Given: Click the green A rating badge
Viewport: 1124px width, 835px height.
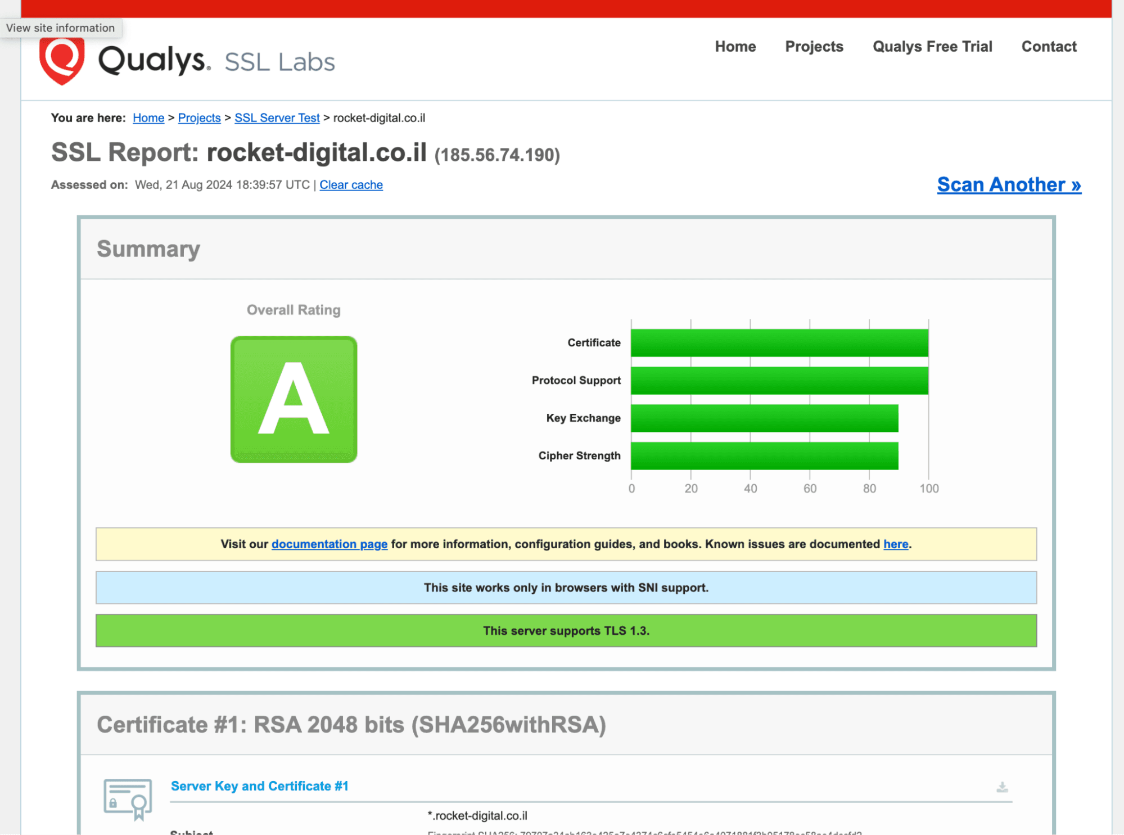Looking at the screenshot, I should [x=293, y=398].
